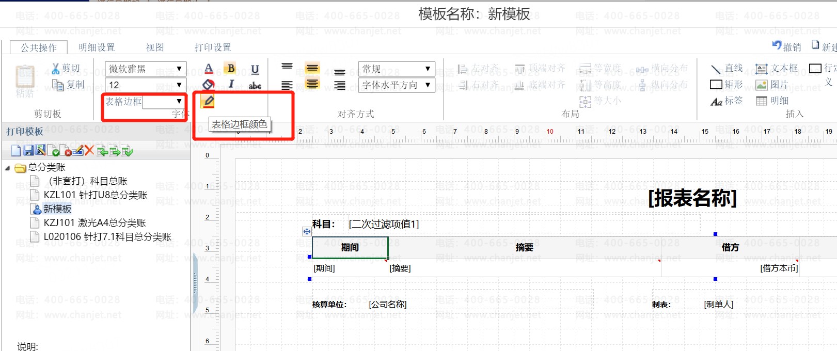The image size is (837, 351).
Task: Click the 撤销 undo arrow icon
Action: (x=777, y=46)
